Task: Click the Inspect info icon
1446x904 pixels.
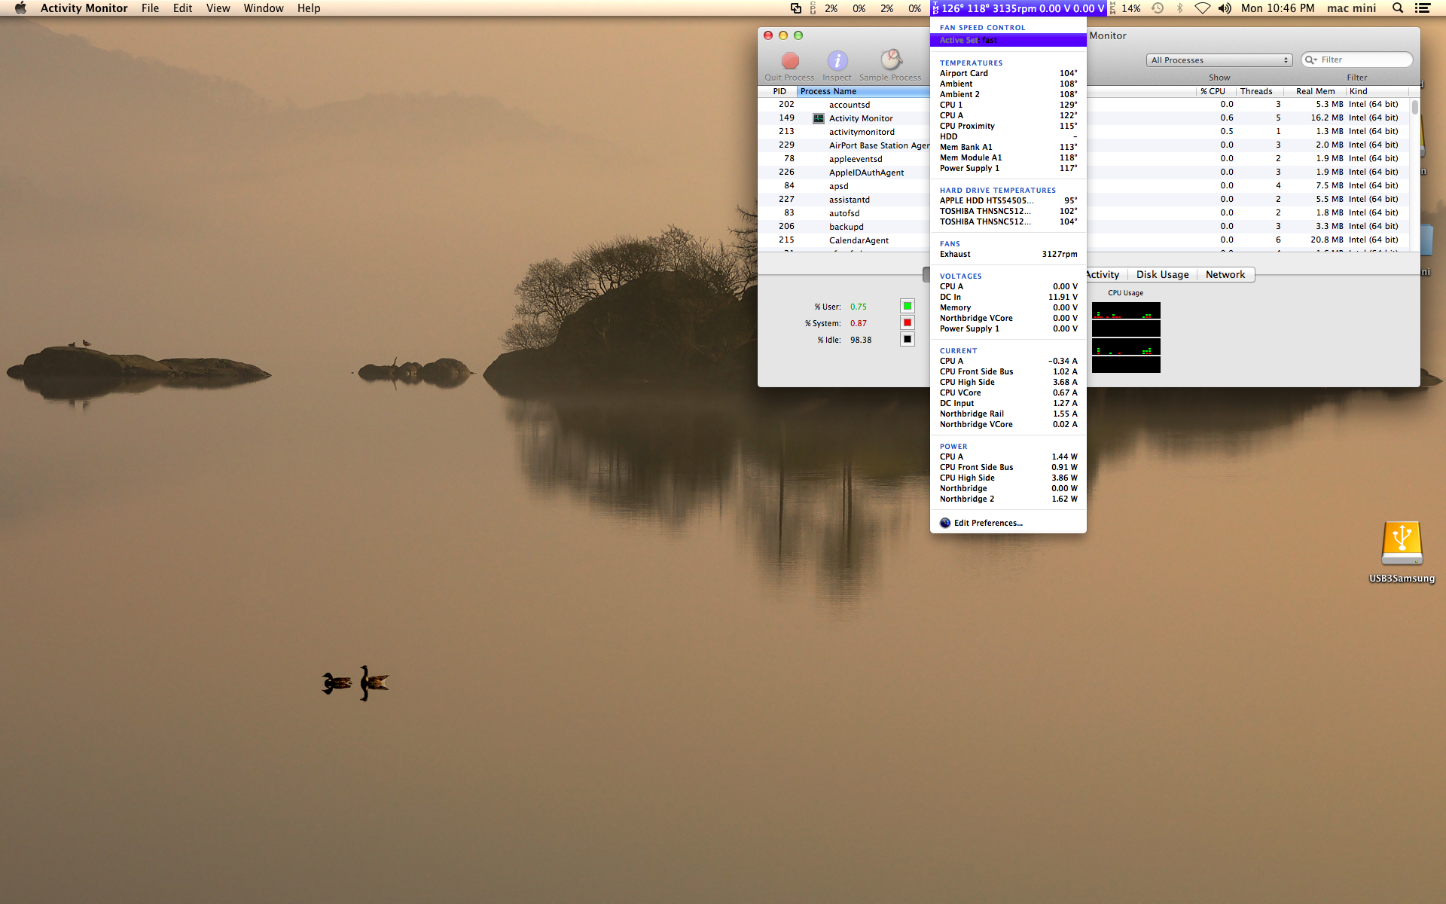Action: pos(837,61)
